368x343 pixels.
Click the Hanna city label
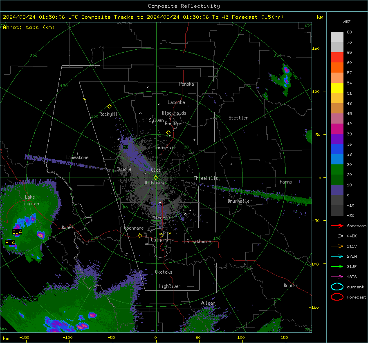(x=286, y=182)
